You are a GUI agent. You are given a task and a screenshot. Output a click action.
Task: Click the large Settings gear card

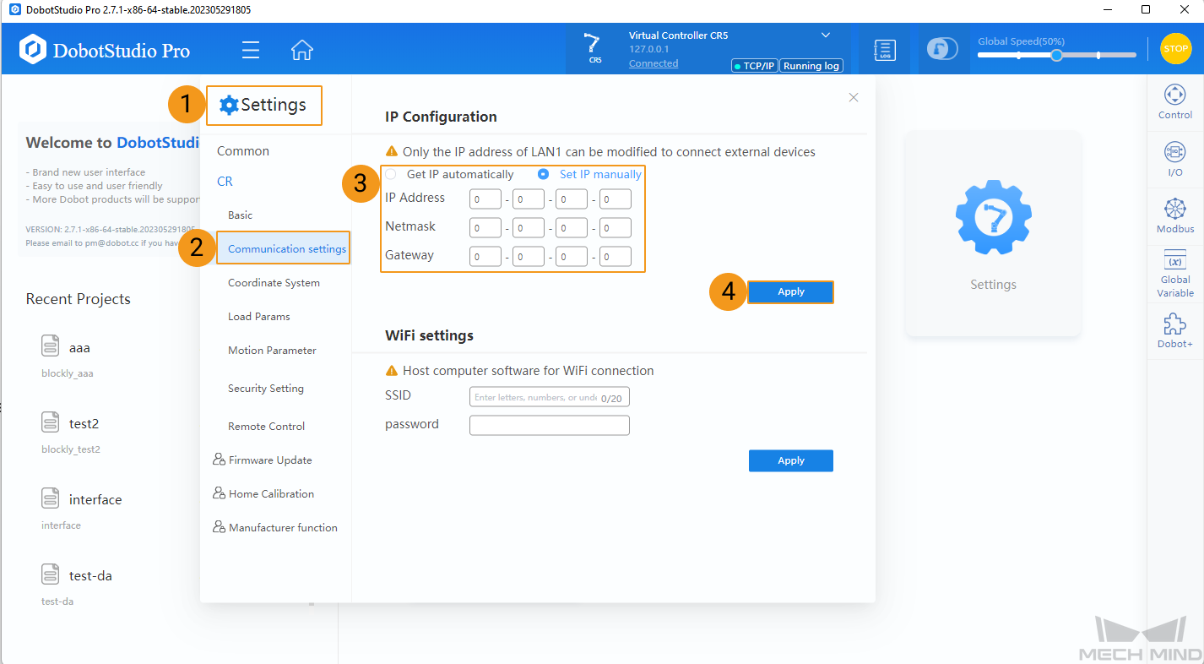tap(993, 234)
